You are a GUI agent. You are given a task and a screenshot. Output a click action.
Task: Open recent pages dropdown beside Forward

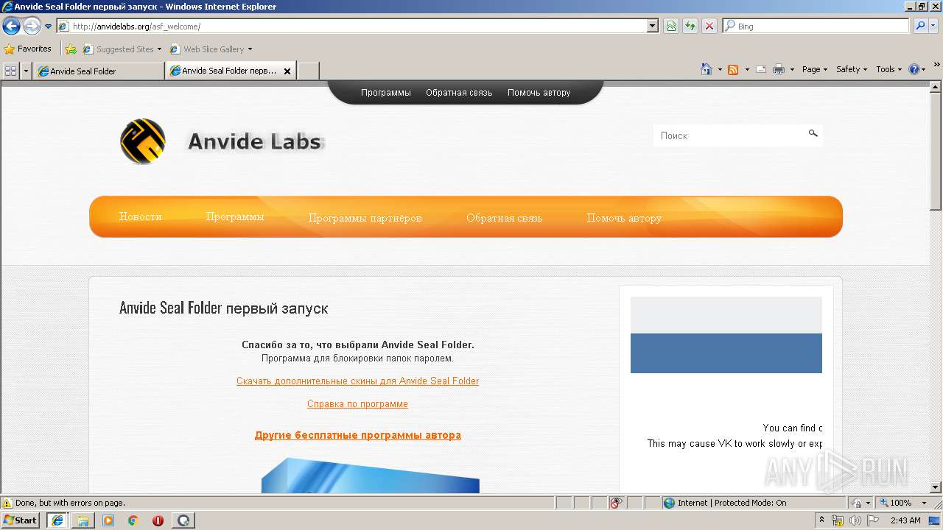coord(49,26)
